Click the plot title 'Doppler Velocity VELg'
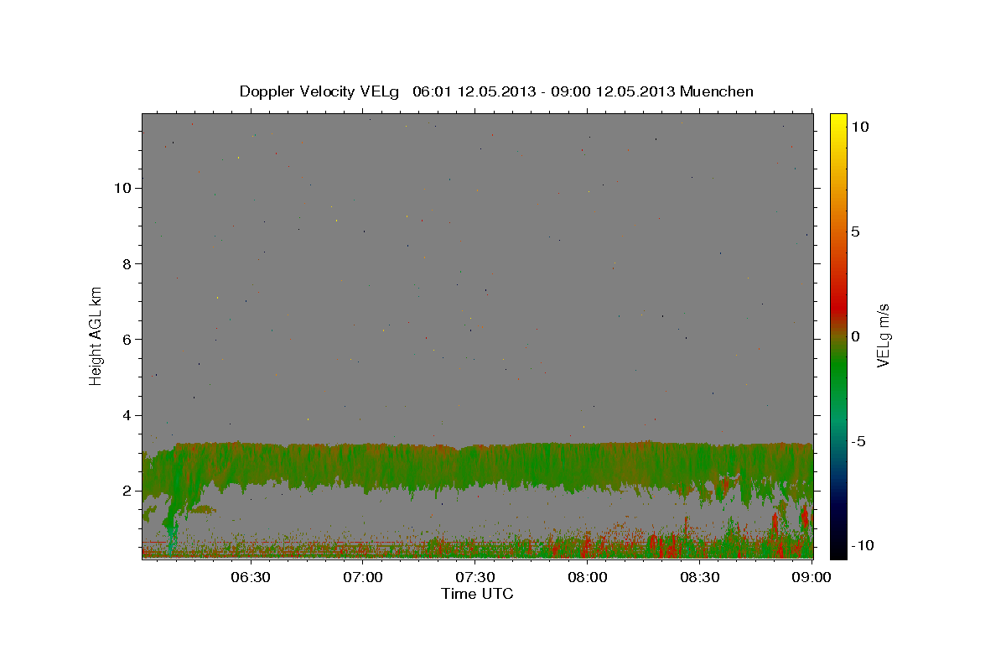This screenshot has height=671, width=1006. [319, 91]
